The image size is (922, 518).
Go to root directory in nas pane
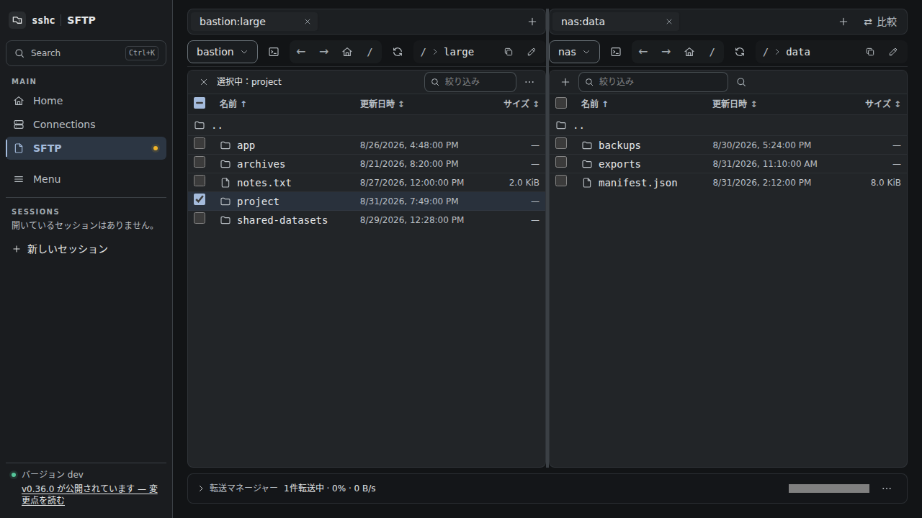tap(712, 52)
